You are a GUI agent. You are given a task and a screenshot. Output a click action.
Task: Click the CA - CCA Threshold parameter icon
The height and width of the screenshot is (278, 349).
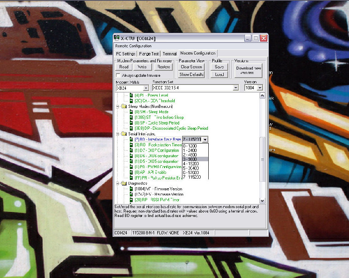click(132, 101)
